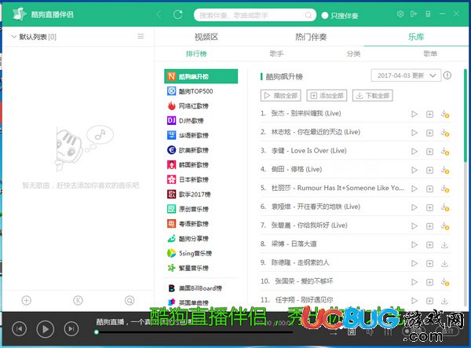Skip to next track
This screenshot has height=348, width=471.
click(x=71, y=329)
